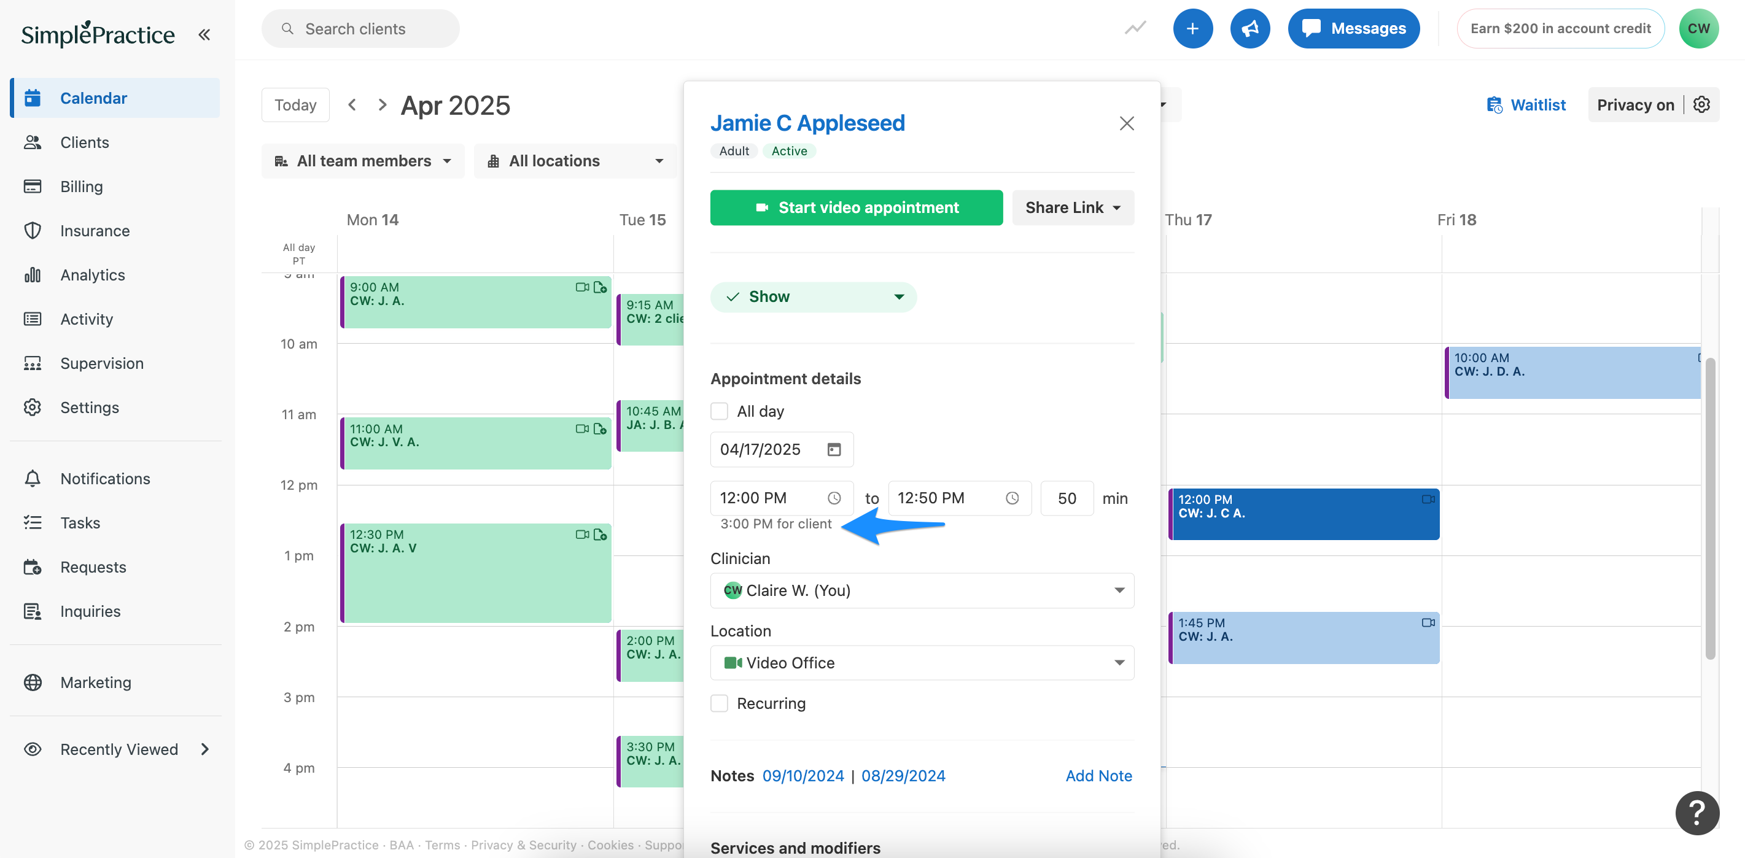Open Calendar in sidebar
This screenshot has width=1745, height=858.
pyautogui.click(x=115, y=98)
